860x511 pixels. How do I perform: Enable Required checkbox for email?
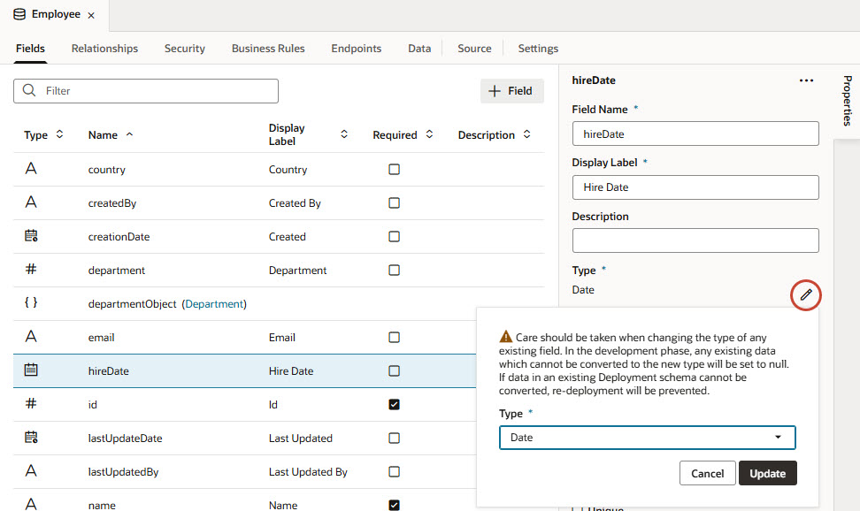(395, 337)
